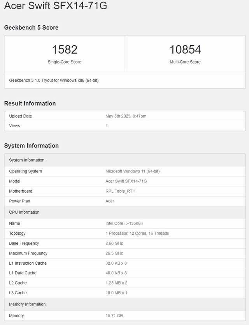
Task: Click the L3 Cache 18.0 MB value
Action: point(116,293)
